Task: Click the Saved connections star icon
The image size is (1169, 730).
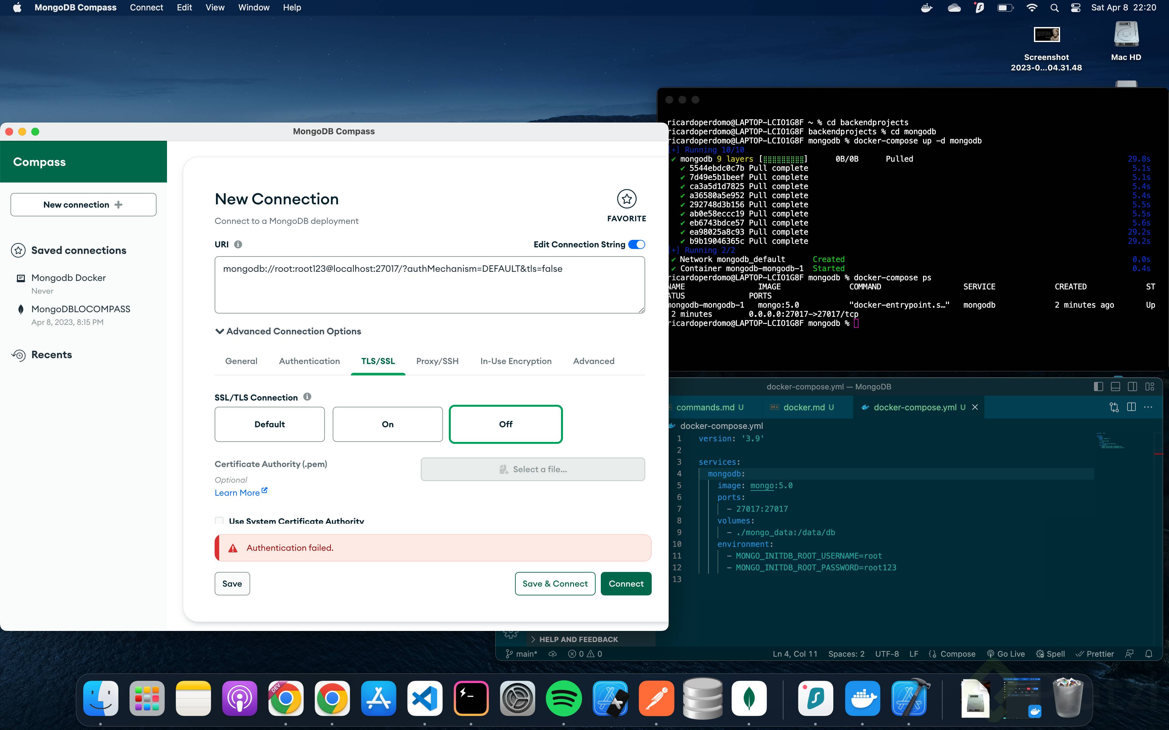Action: click(x=18, y=250)
